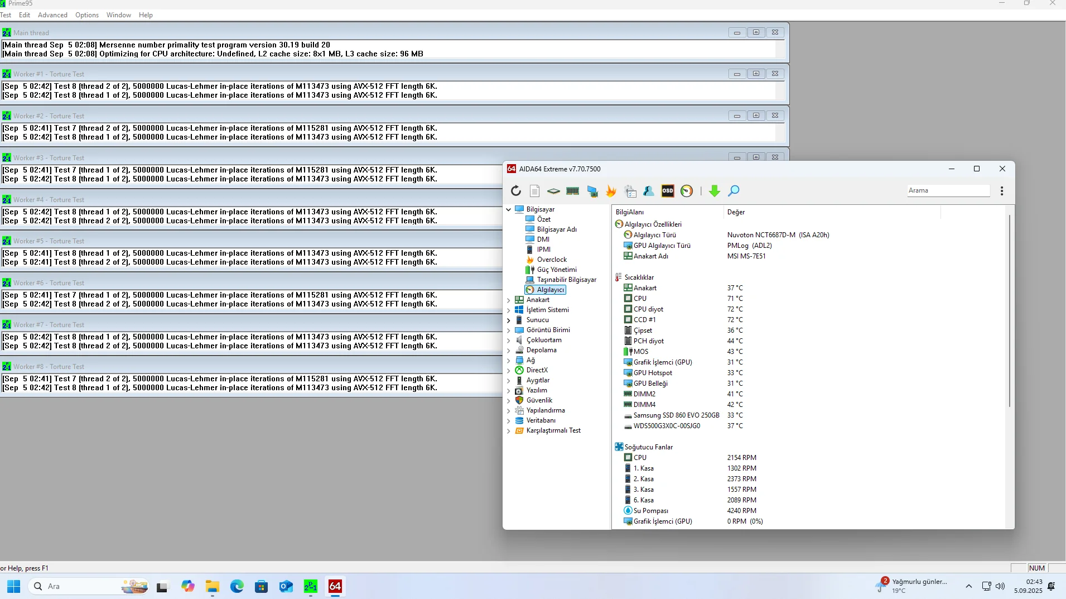Open the Windows Start menu

tap(14, 586)
